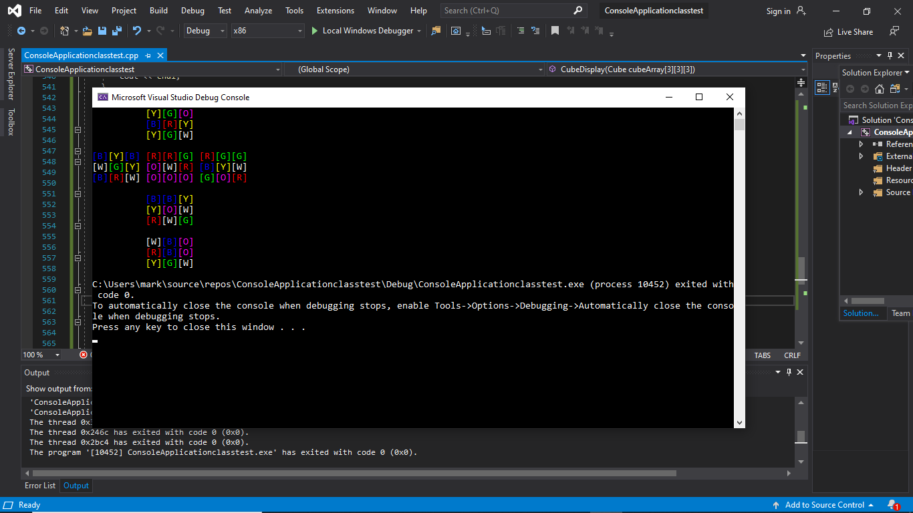Toggle Categorized view in Properties panel

822,87
